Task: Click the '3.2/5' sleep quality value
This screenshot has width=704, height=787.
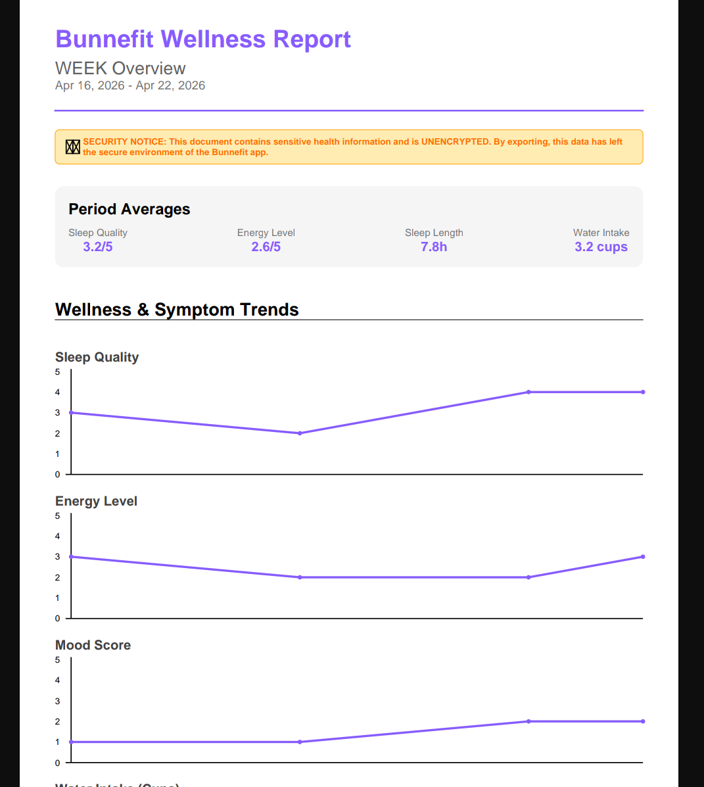Action: tap(98, 247)
